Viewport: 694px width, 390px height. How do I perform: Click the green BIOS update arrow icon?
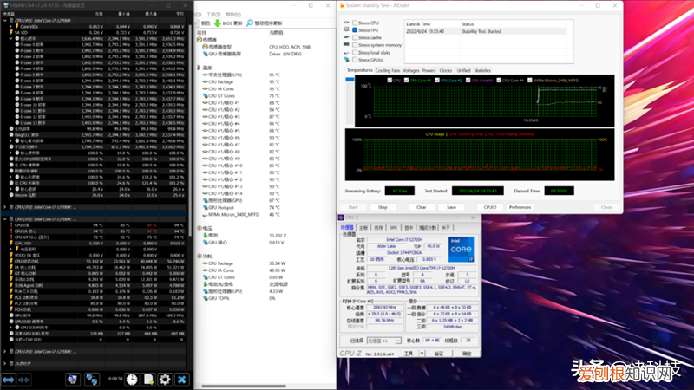(x=219, y=23)
